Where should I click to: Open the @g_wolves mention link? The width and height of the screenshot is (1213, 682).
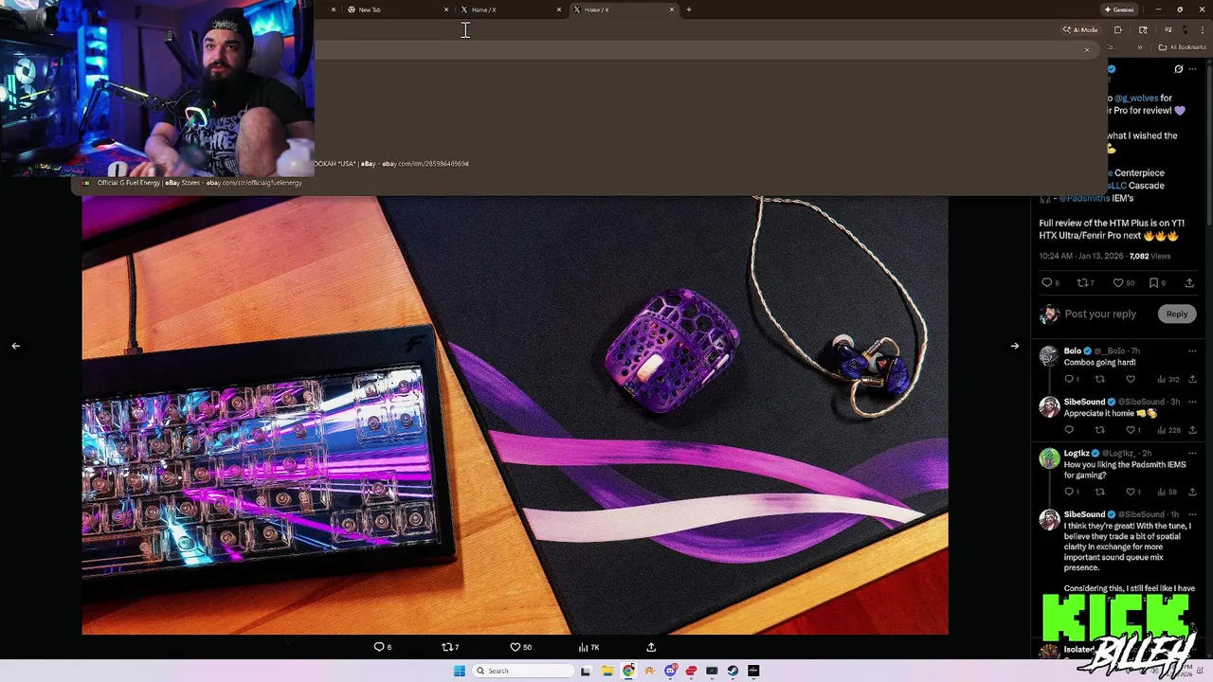point(1136,98)
